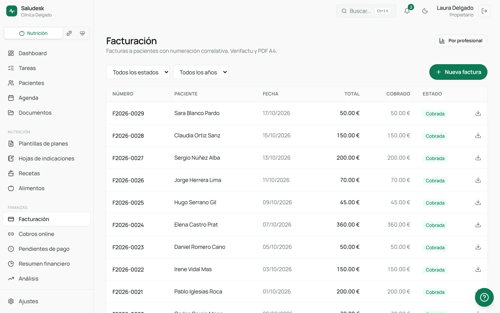
Task: Open Alimentos section
Action: tap(47, 188)
